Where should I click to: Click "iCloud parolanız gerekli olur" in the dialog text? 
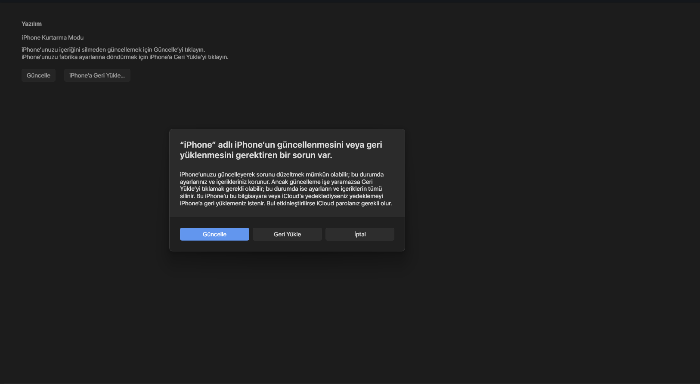tap(354, 203)
